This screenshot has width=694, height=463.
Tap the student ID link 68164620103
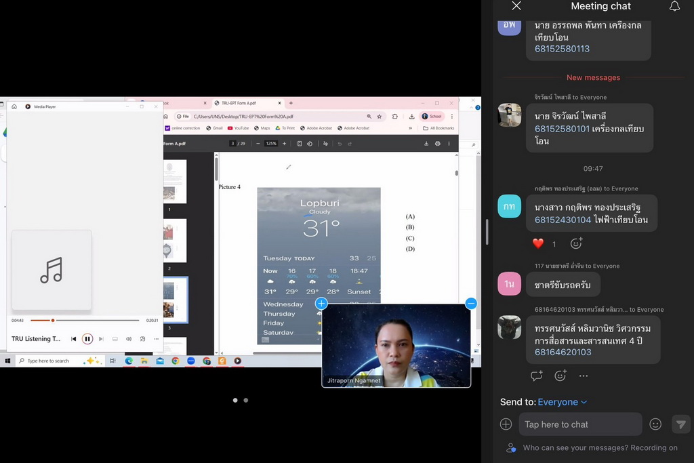pyautogui.click(x=563, y=352)
